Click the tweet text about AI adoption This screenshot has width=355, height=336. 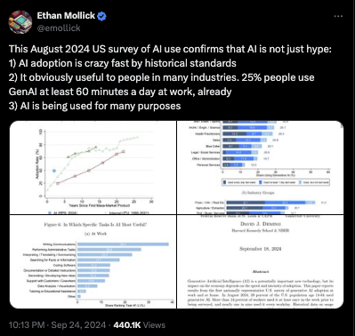170,77
